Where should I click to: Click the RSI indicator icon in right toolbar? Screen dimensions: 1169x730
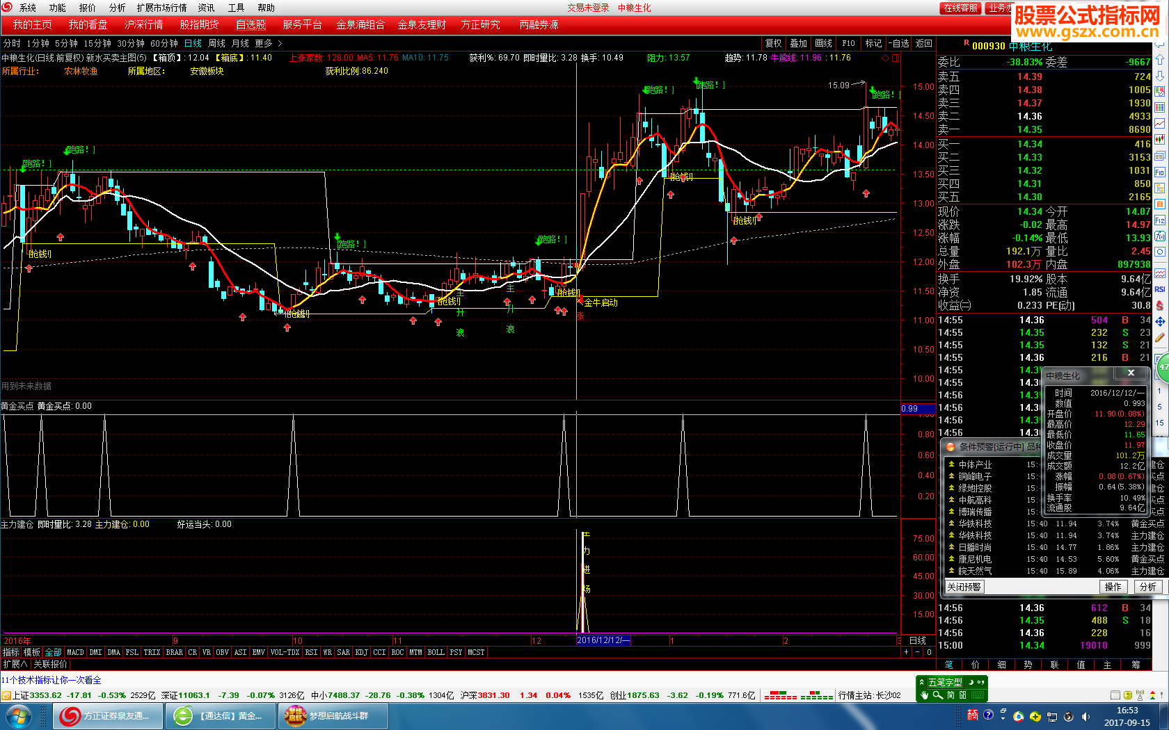(1160, 289)
